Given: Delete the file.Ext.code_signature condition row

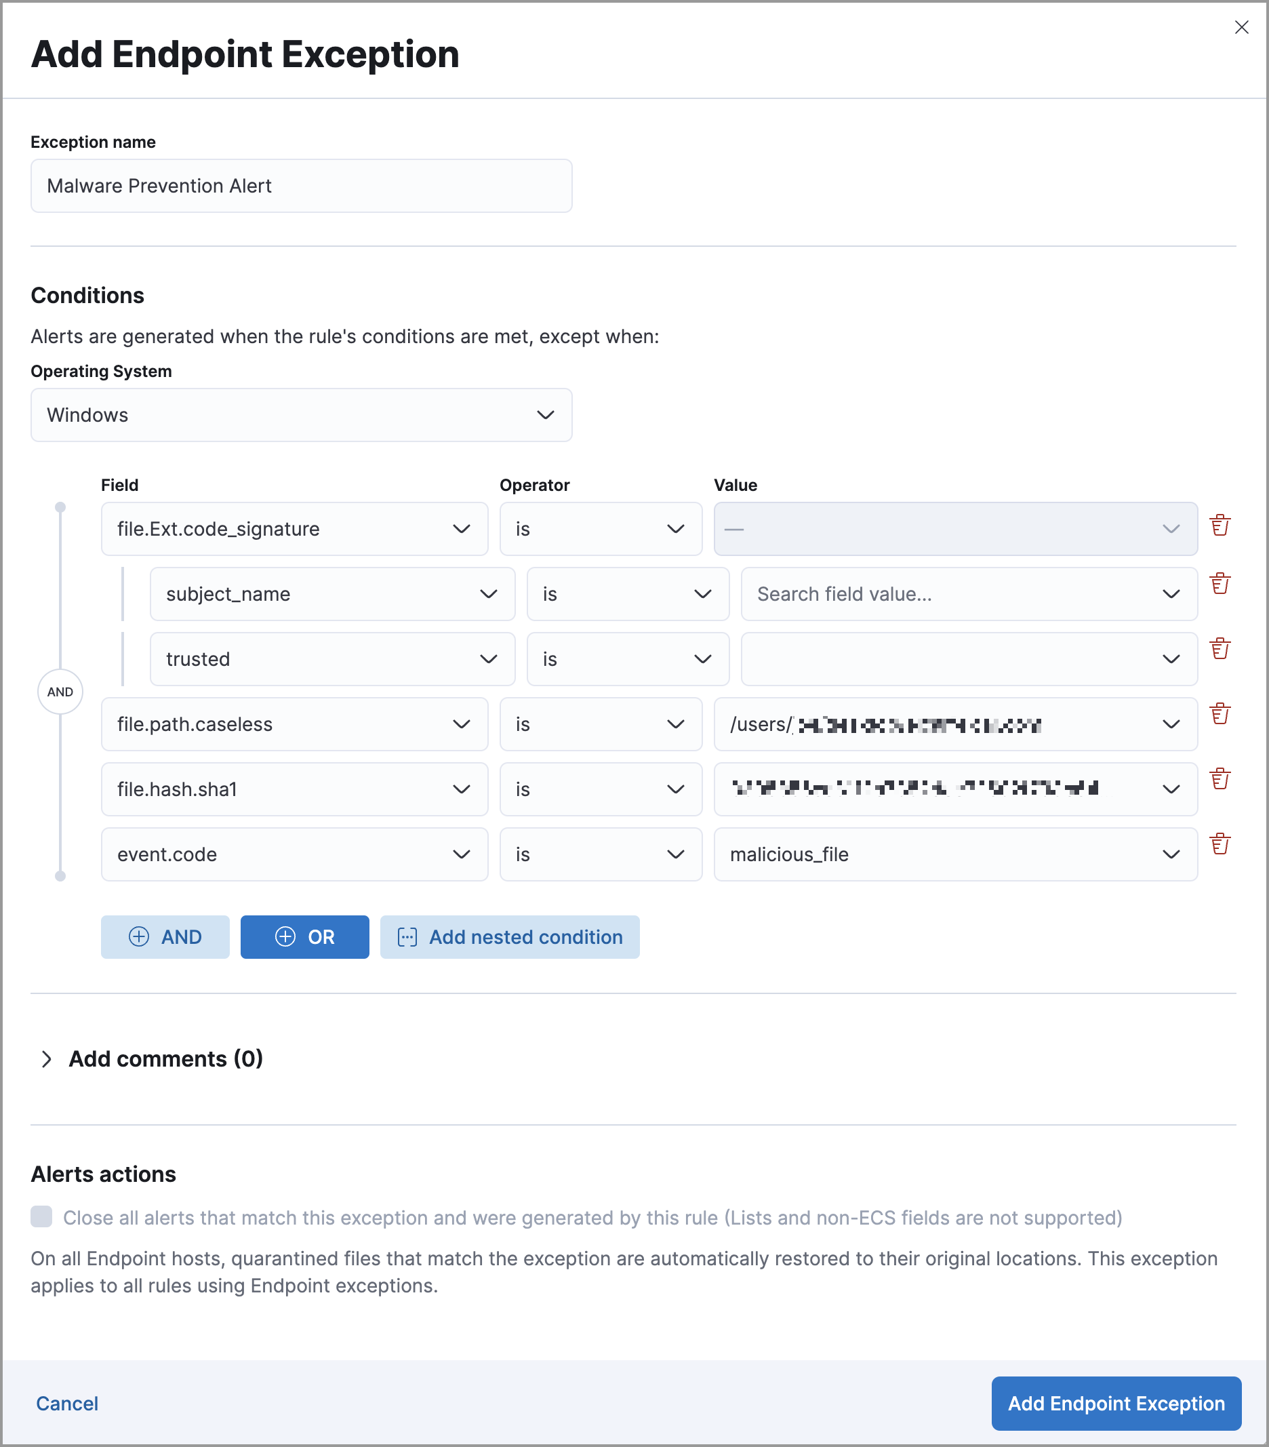Looking at the screenshot, I should tap(1220, 526).
